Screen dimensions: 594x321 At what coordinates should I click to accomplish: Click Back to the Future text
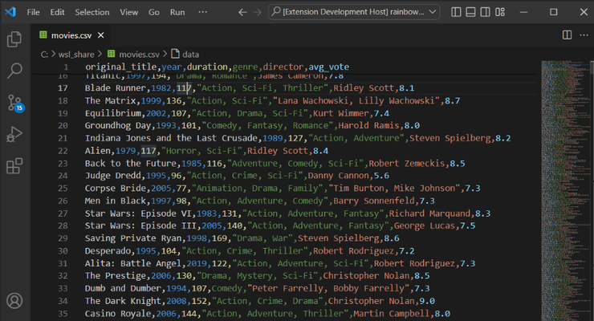pyautogui.click(x=131, y=164)
